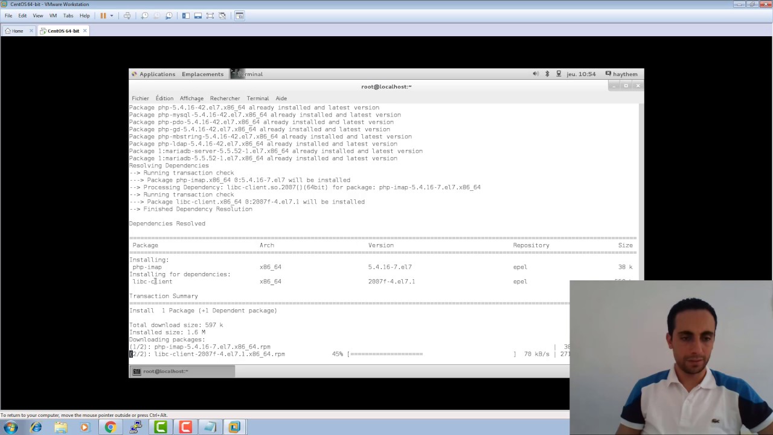Open the Windows Start button
This screenshot has height=435, width=773.
[11, 427]
